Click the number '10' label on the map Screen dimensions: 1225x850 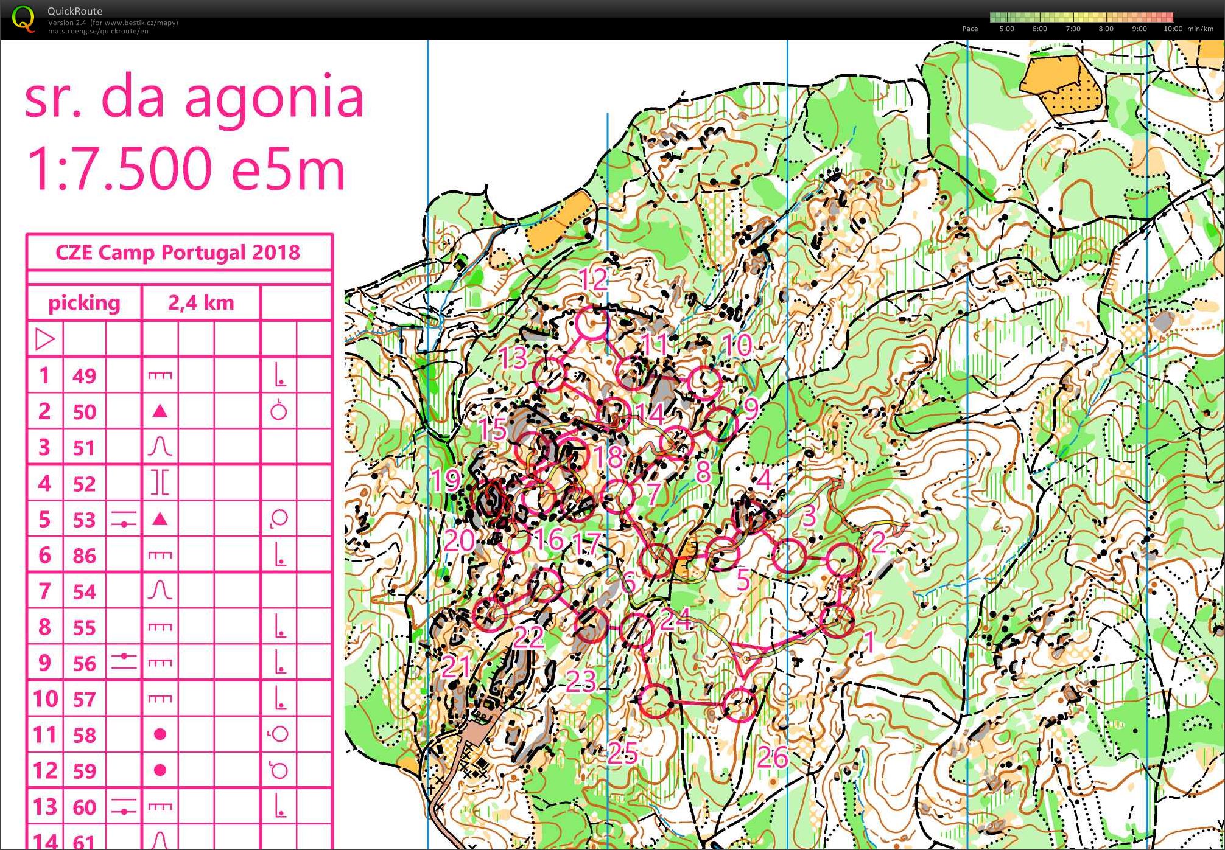pos(737,346)
